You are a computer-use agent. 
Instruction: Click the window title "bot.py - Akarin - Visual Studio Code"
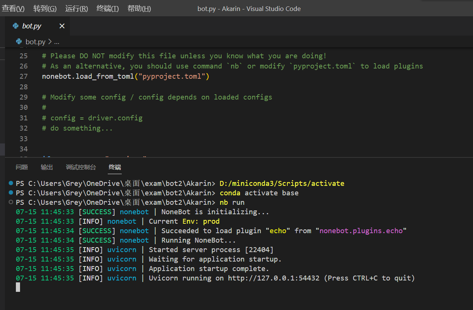click(249, 9)
